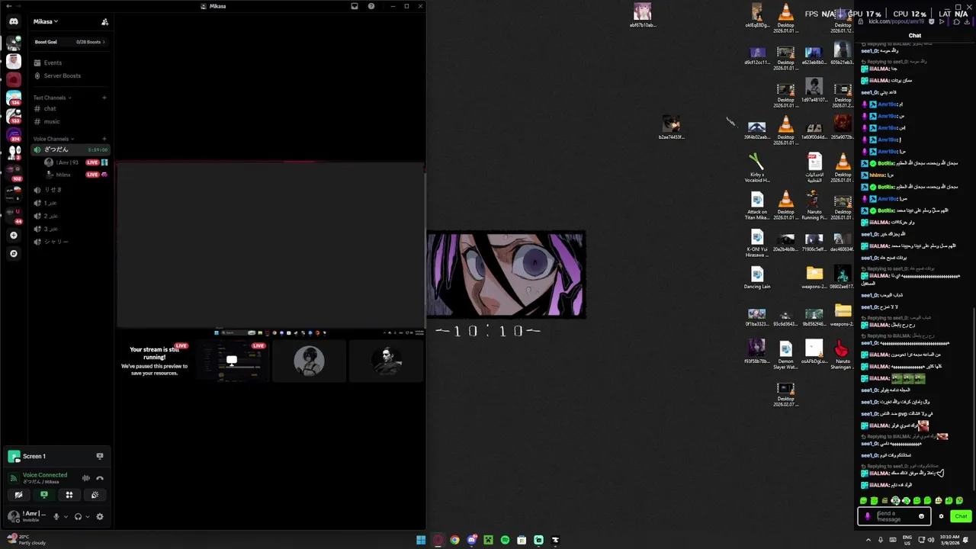This screenshot has width=976, height=549.
Task: Toggle microphone mute in user panel
Action: (x=56, y=516)
